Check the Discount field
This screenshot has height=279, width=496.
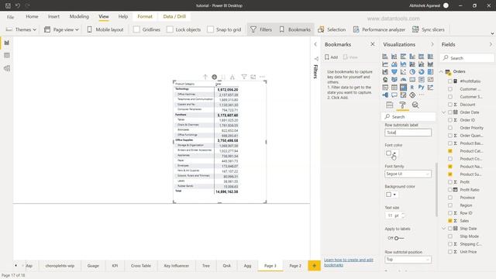449,105
